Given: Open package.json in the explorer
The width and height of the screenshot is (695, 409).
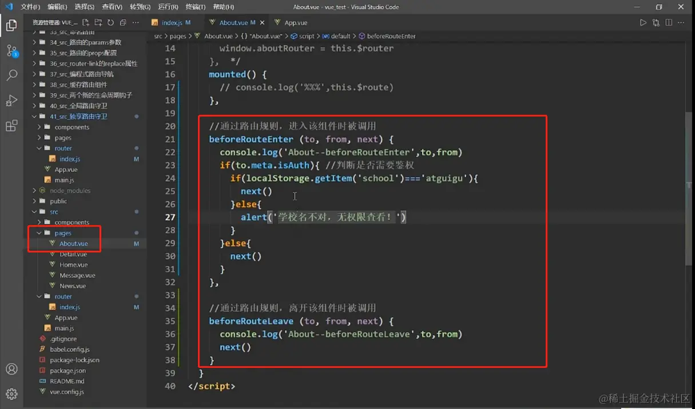Looking at the screenshot, I should [67, 371].
